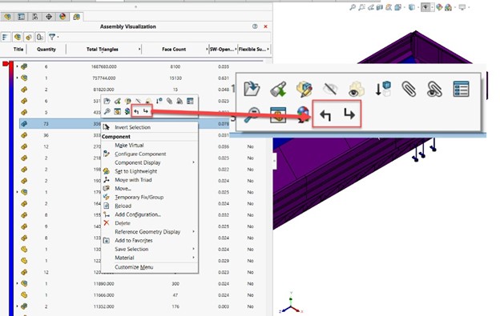
Task: Toggle the Show Hidden Components eye-cube icon
Action: (x=356, y=89)
